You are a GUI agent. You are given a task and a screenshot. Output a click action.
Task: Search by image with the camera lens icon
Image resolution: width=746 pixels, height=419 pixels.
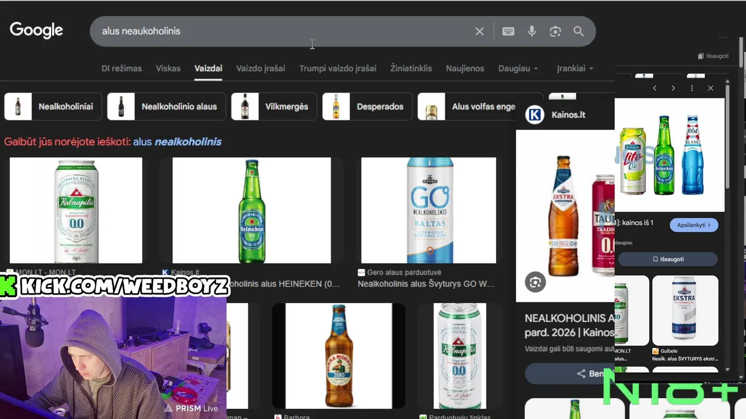point(555,31)
